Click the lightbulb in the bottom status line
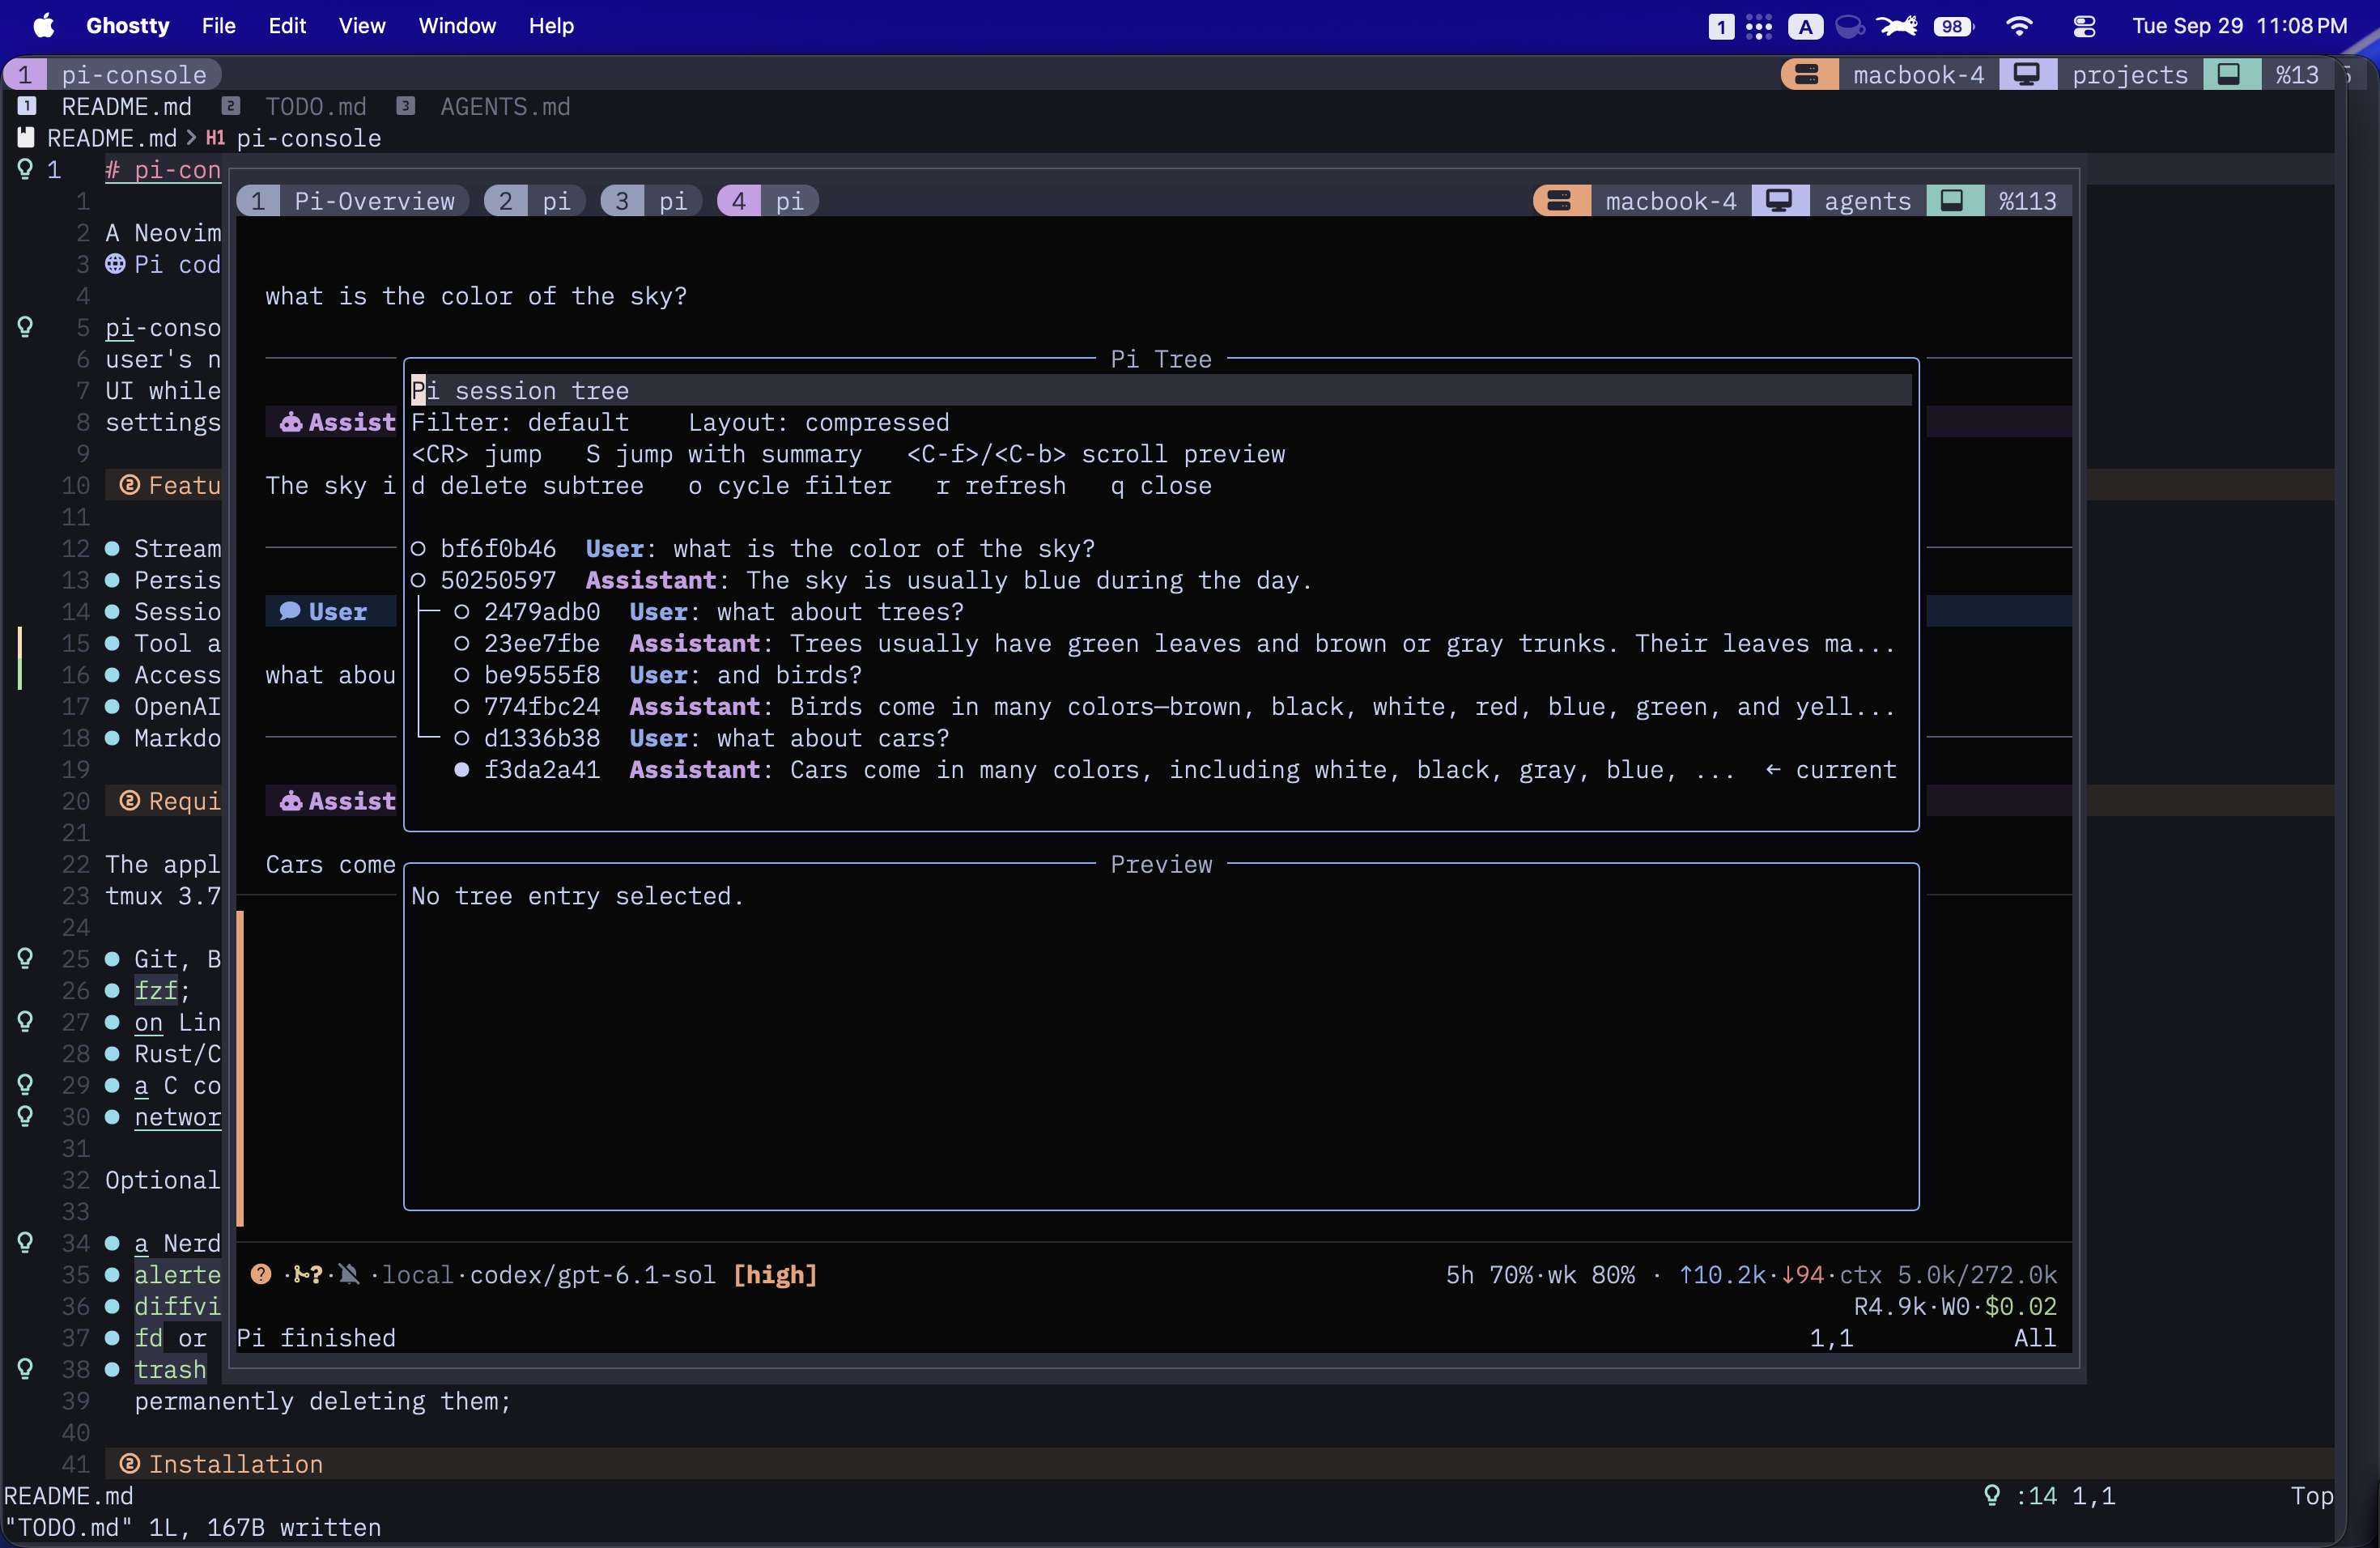2380x1548 pixels. (1992, 1495)
